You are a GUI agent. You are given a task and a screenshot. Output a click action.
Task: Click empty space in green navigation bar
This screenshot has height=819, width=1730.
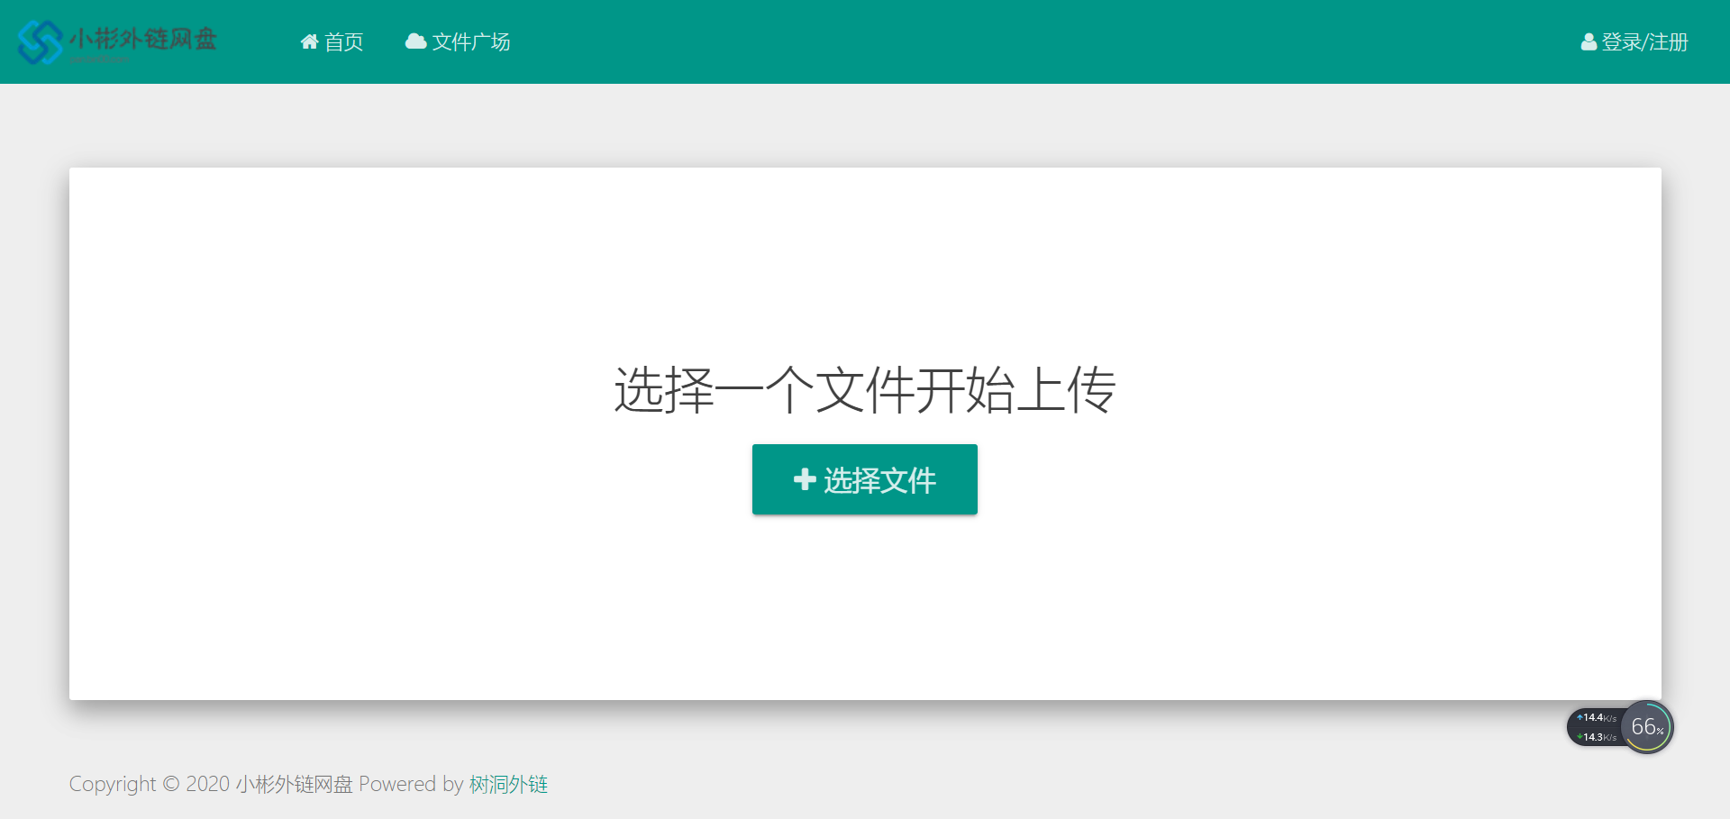[991, 41]
